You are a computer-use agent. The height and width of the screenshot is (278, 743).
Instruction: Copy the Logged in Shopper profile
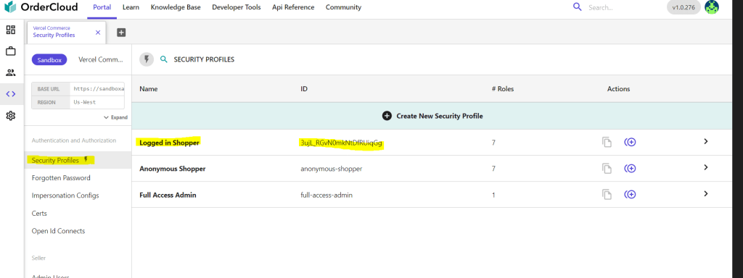[x=607, y=142]
